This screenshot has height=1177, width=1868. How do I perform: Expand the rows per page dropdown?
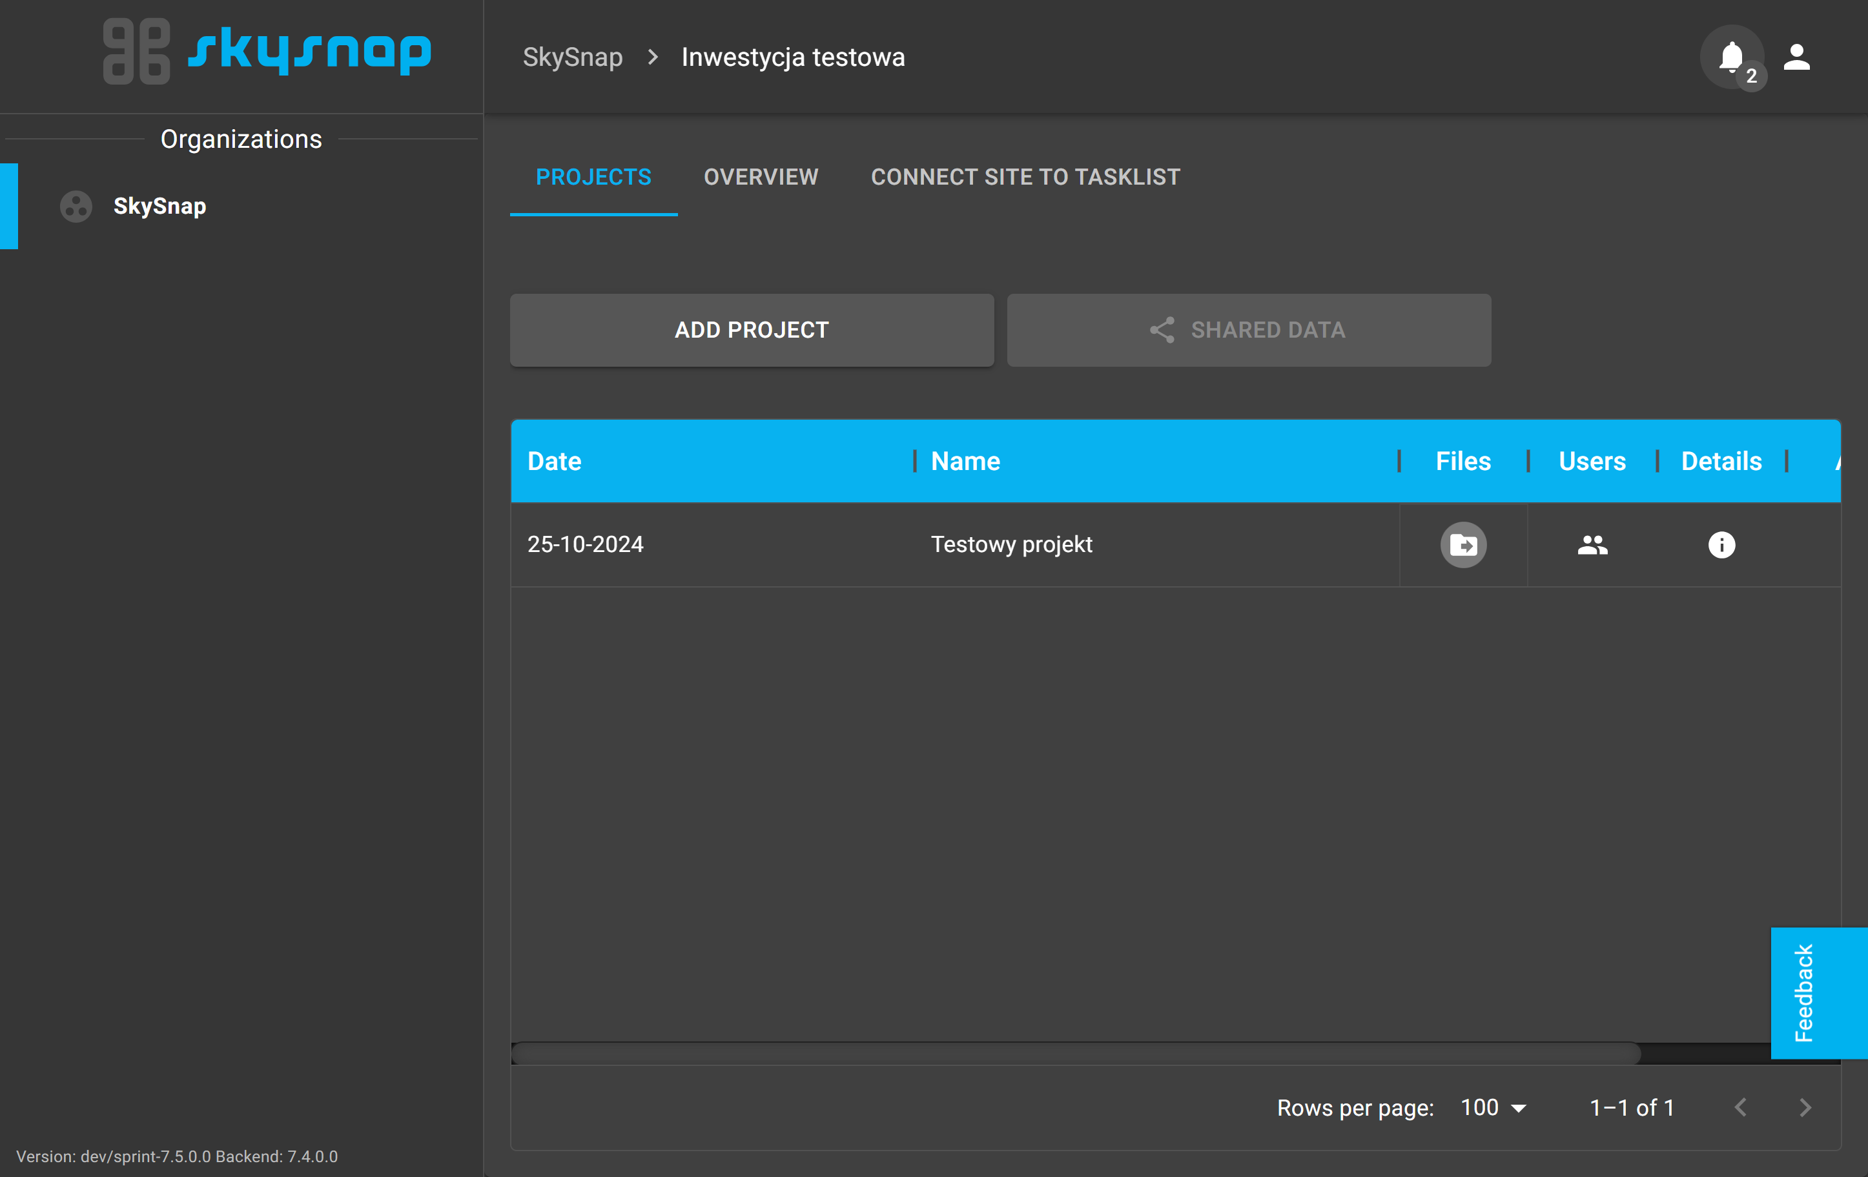(1493, 1107)
